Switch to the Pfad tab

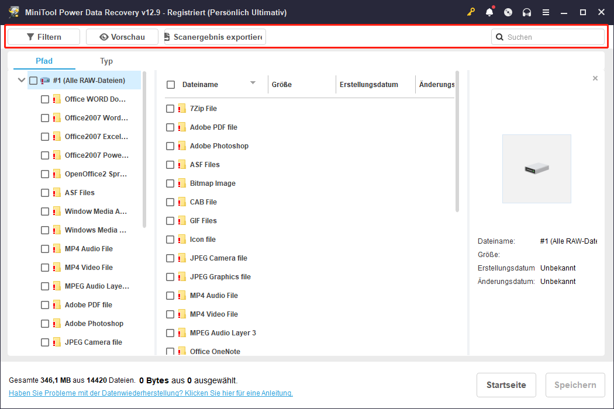[x=44, y=61]
